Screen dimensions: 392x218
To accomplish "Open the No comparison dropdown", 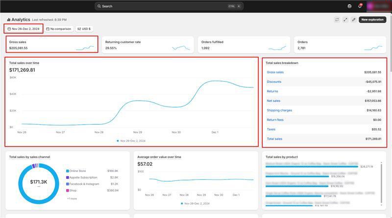I will point(58,29).
